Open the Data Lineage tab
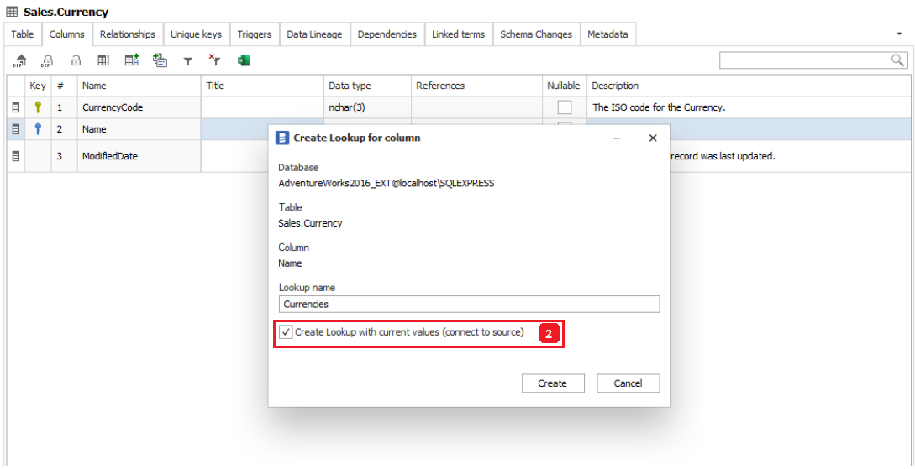915x469 pixels. coord(314,34)
